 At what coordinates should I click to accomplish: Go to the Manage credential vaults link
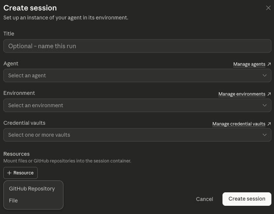point(239,124)
